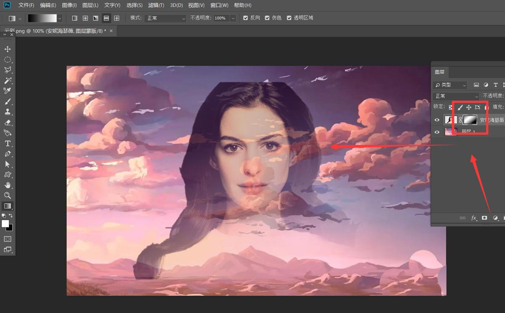505x313 pixels.
Task: Select the Clone Stamp tool
Action: (x=8, y=112)
